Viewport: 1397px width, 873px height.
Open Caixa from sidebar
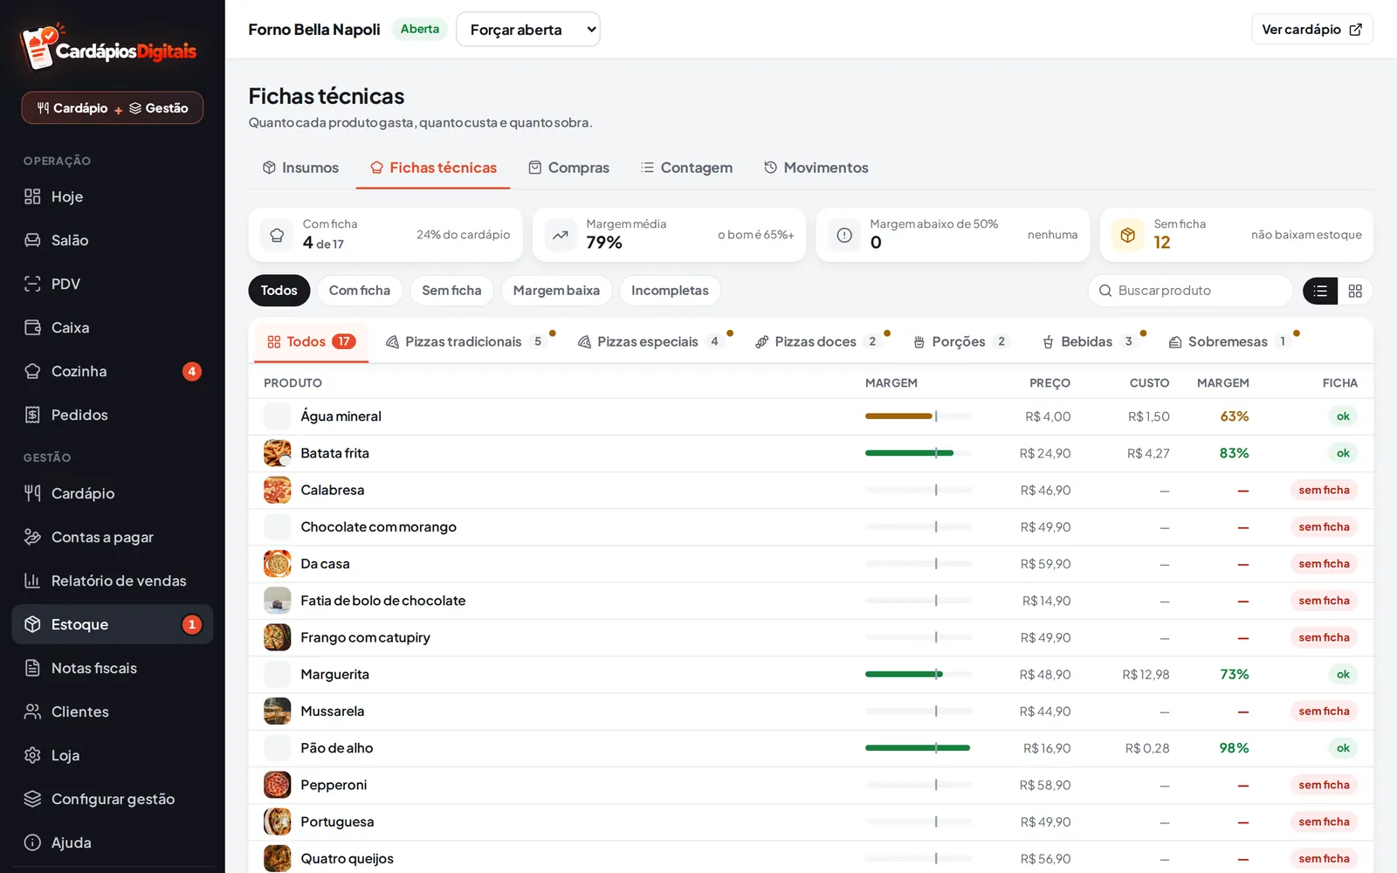coord(112,327)
